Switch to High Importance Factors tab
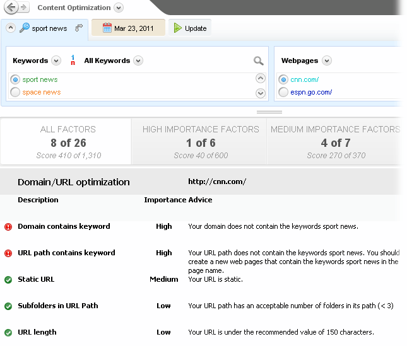 201,142
